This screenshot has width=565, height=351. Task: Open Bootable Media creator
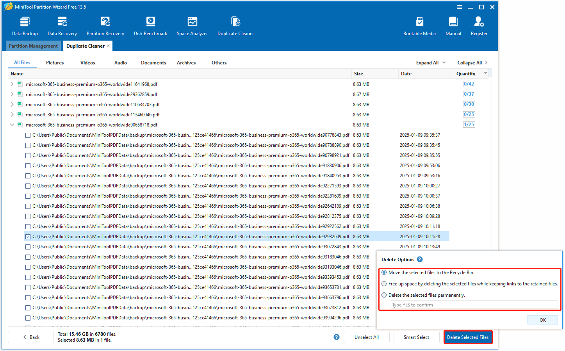pyautogui.click(x=419, y=25)
